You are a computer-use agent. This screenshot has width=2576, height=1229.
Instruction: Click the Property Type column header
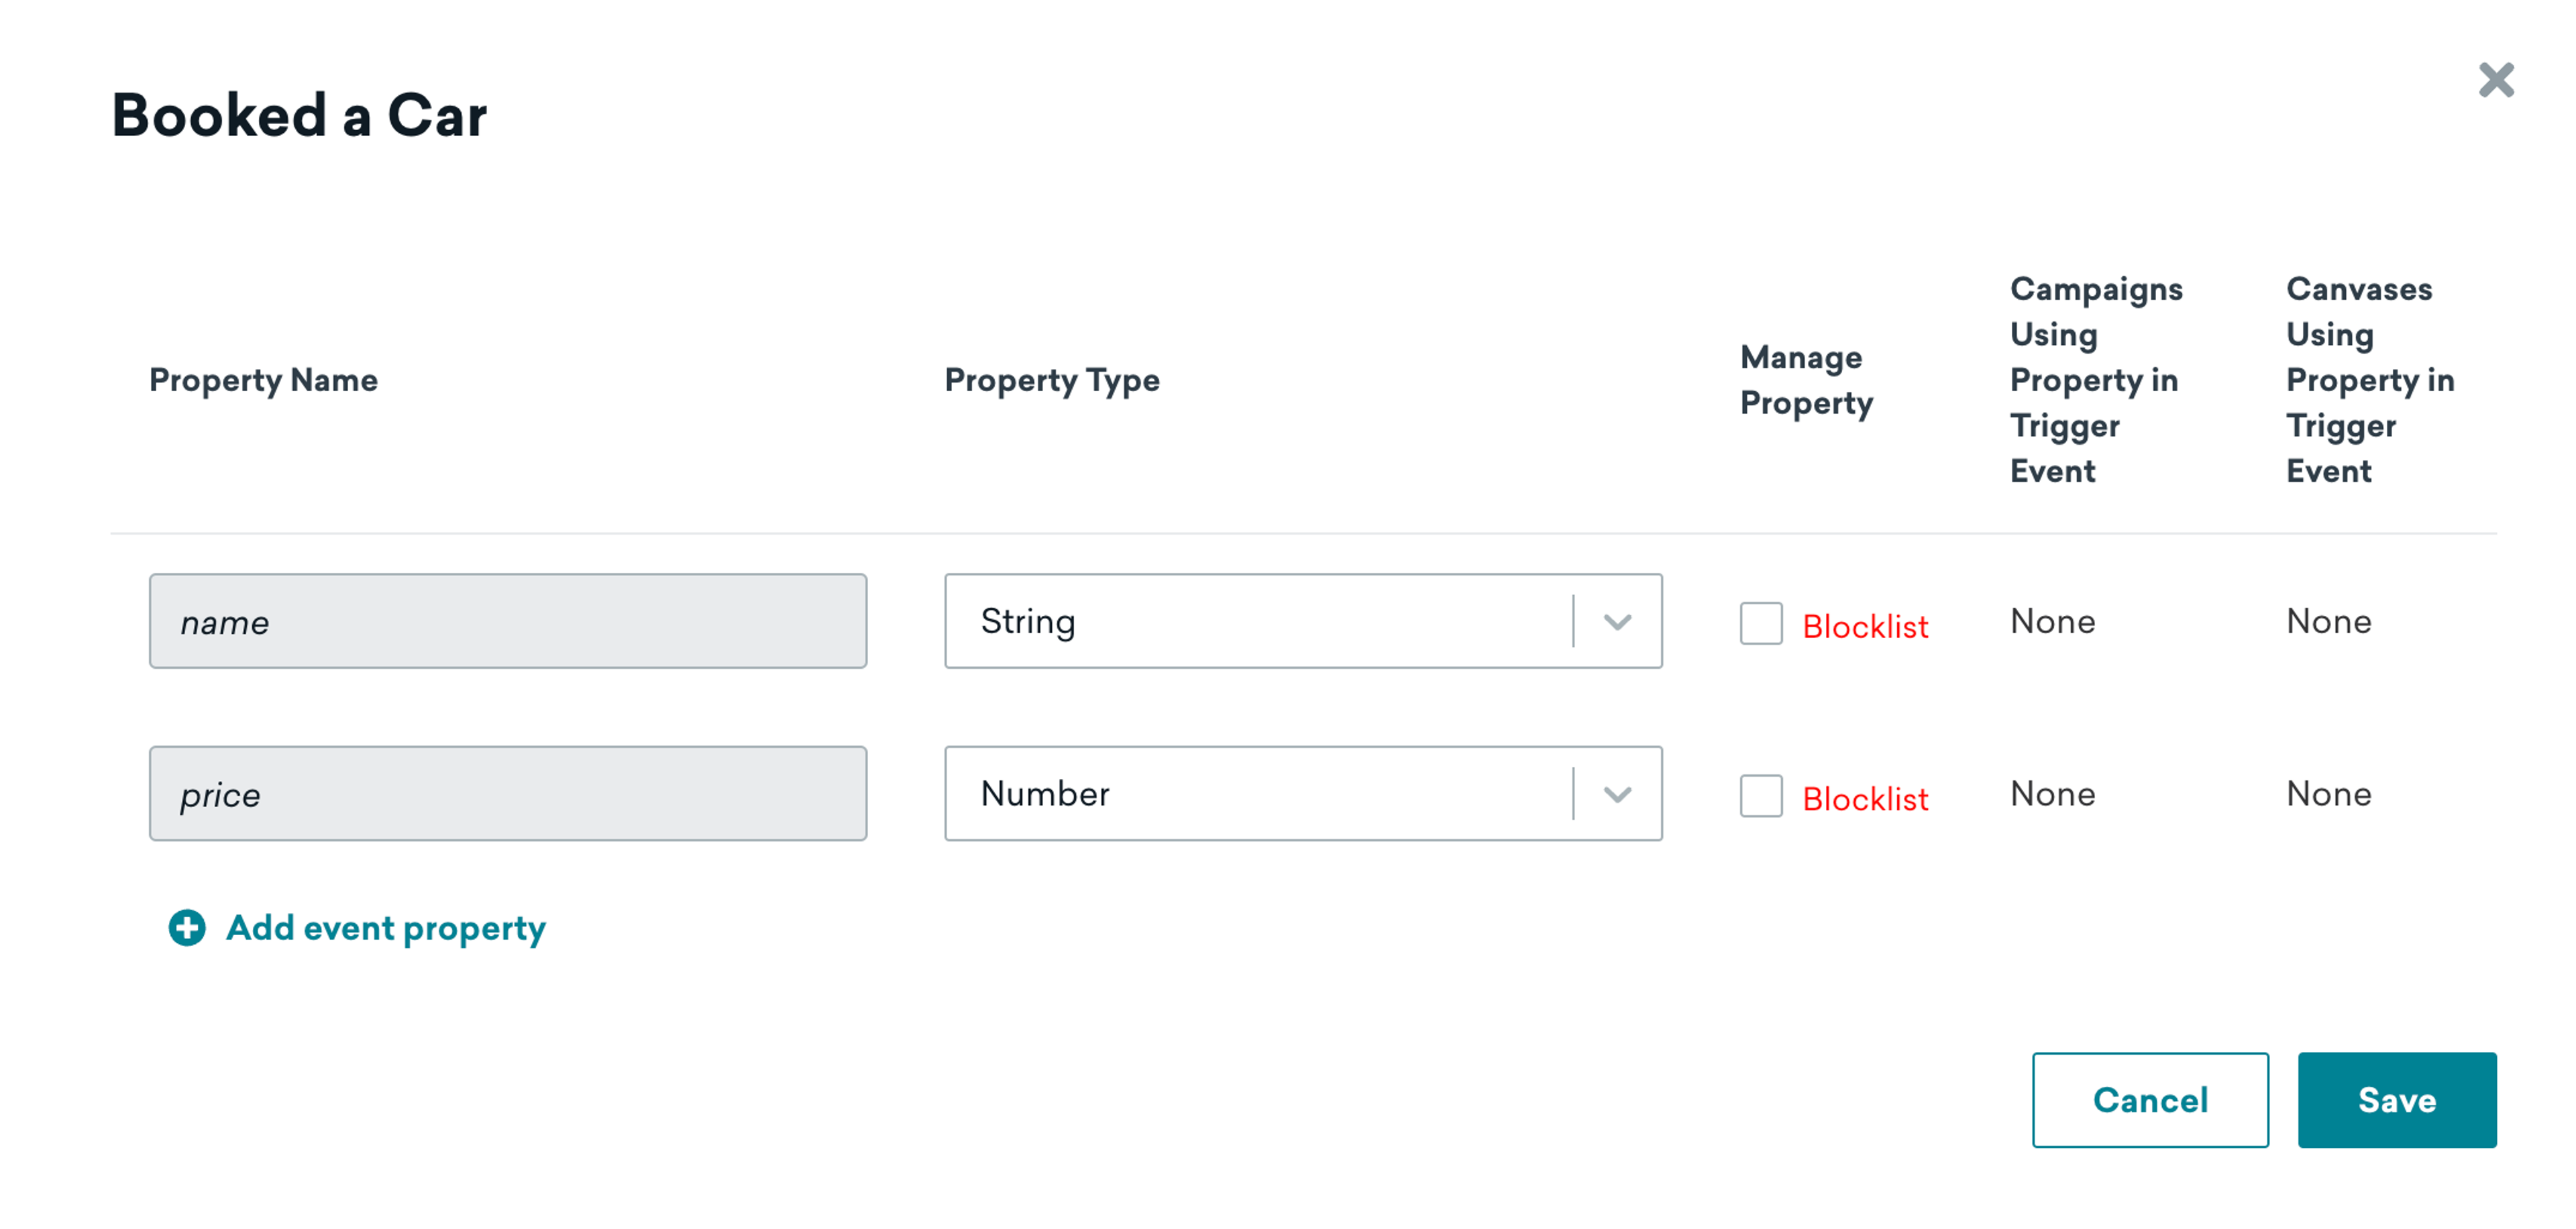(x=1051, y=380)
